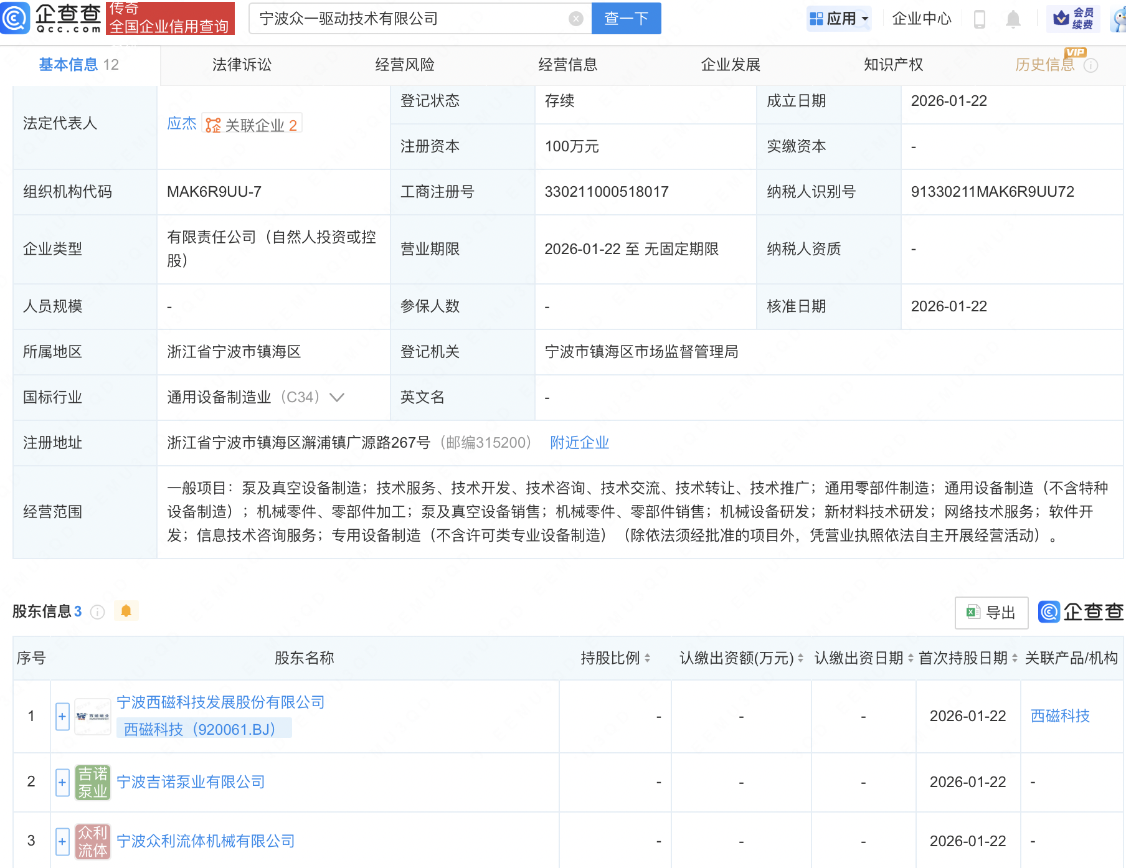Click the shareholder info alert bell
1126x868 pixels.
pyautogui.click(x=126, y=611)
